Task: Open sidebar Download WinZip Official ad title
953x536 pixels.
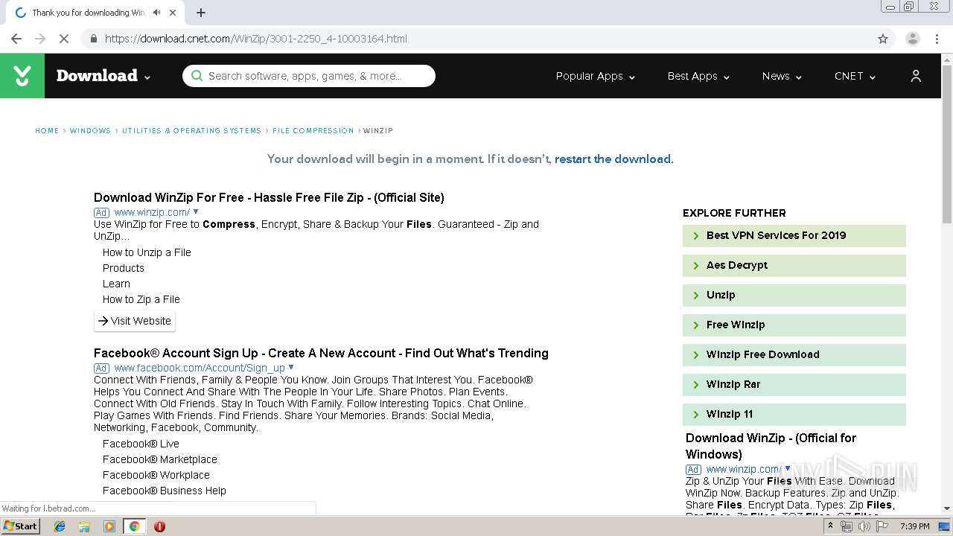Action: click(x=771, y=446)
